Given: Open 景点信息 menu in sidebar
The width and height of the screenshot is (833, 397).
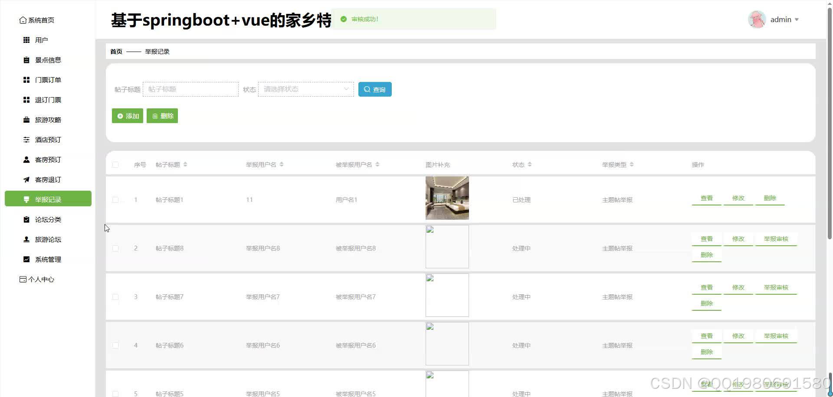Looking at the screenshot, I should 48,60.
